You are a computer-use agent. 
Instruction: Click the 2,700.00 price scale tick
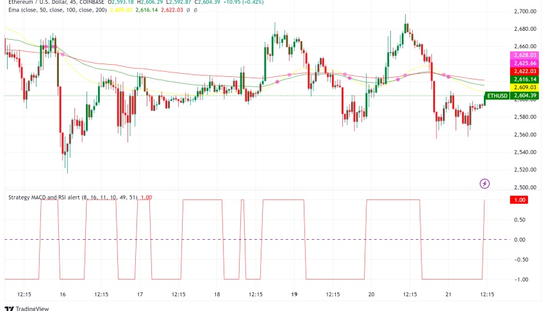click(525, 12)
